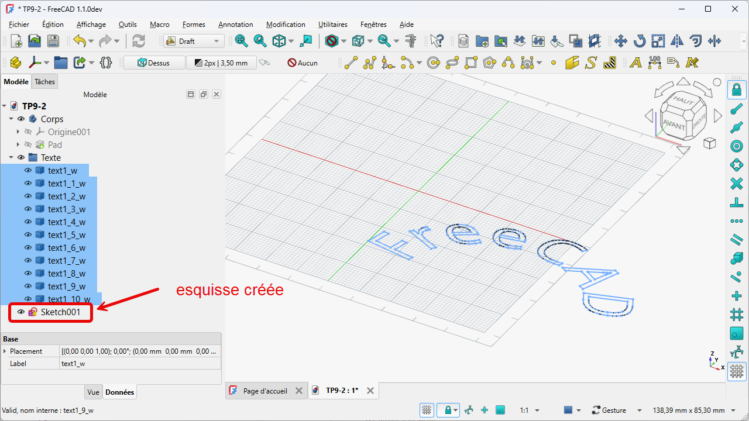The height and width of the screenshot is (421, 749).
Task: Click the fit all zoom icon
Action: (x=241, y=41)
